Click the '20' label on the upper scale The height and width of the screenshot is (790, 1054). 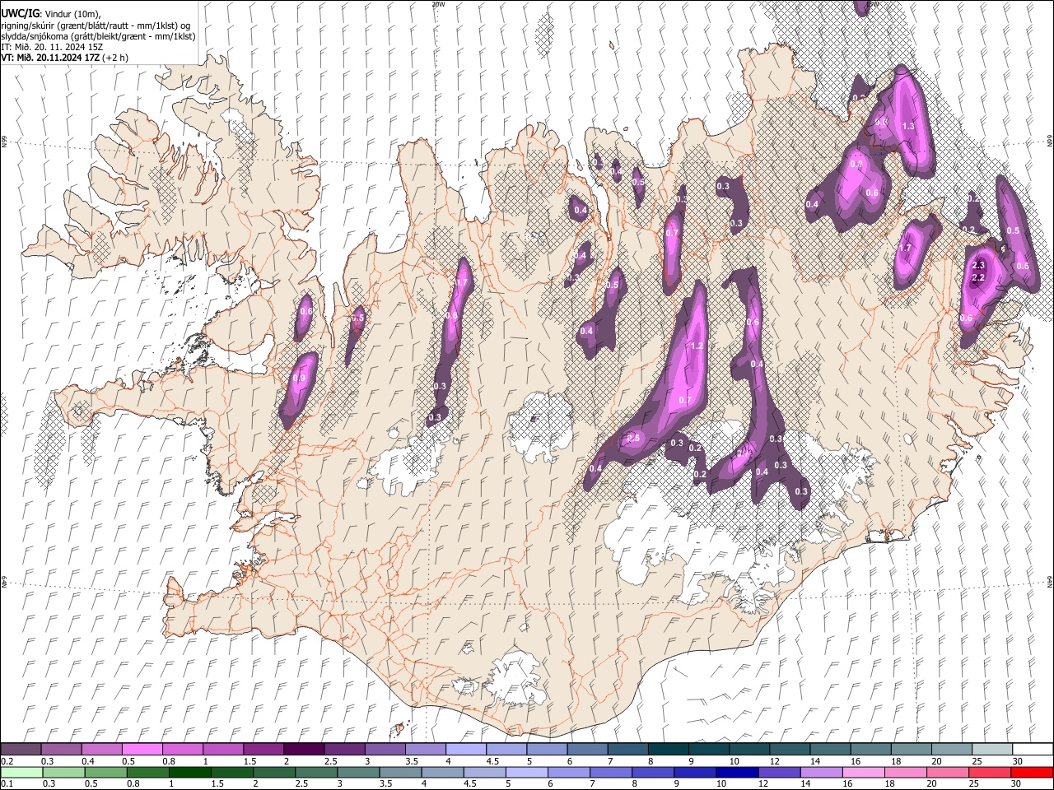click(x=936, y=761)
